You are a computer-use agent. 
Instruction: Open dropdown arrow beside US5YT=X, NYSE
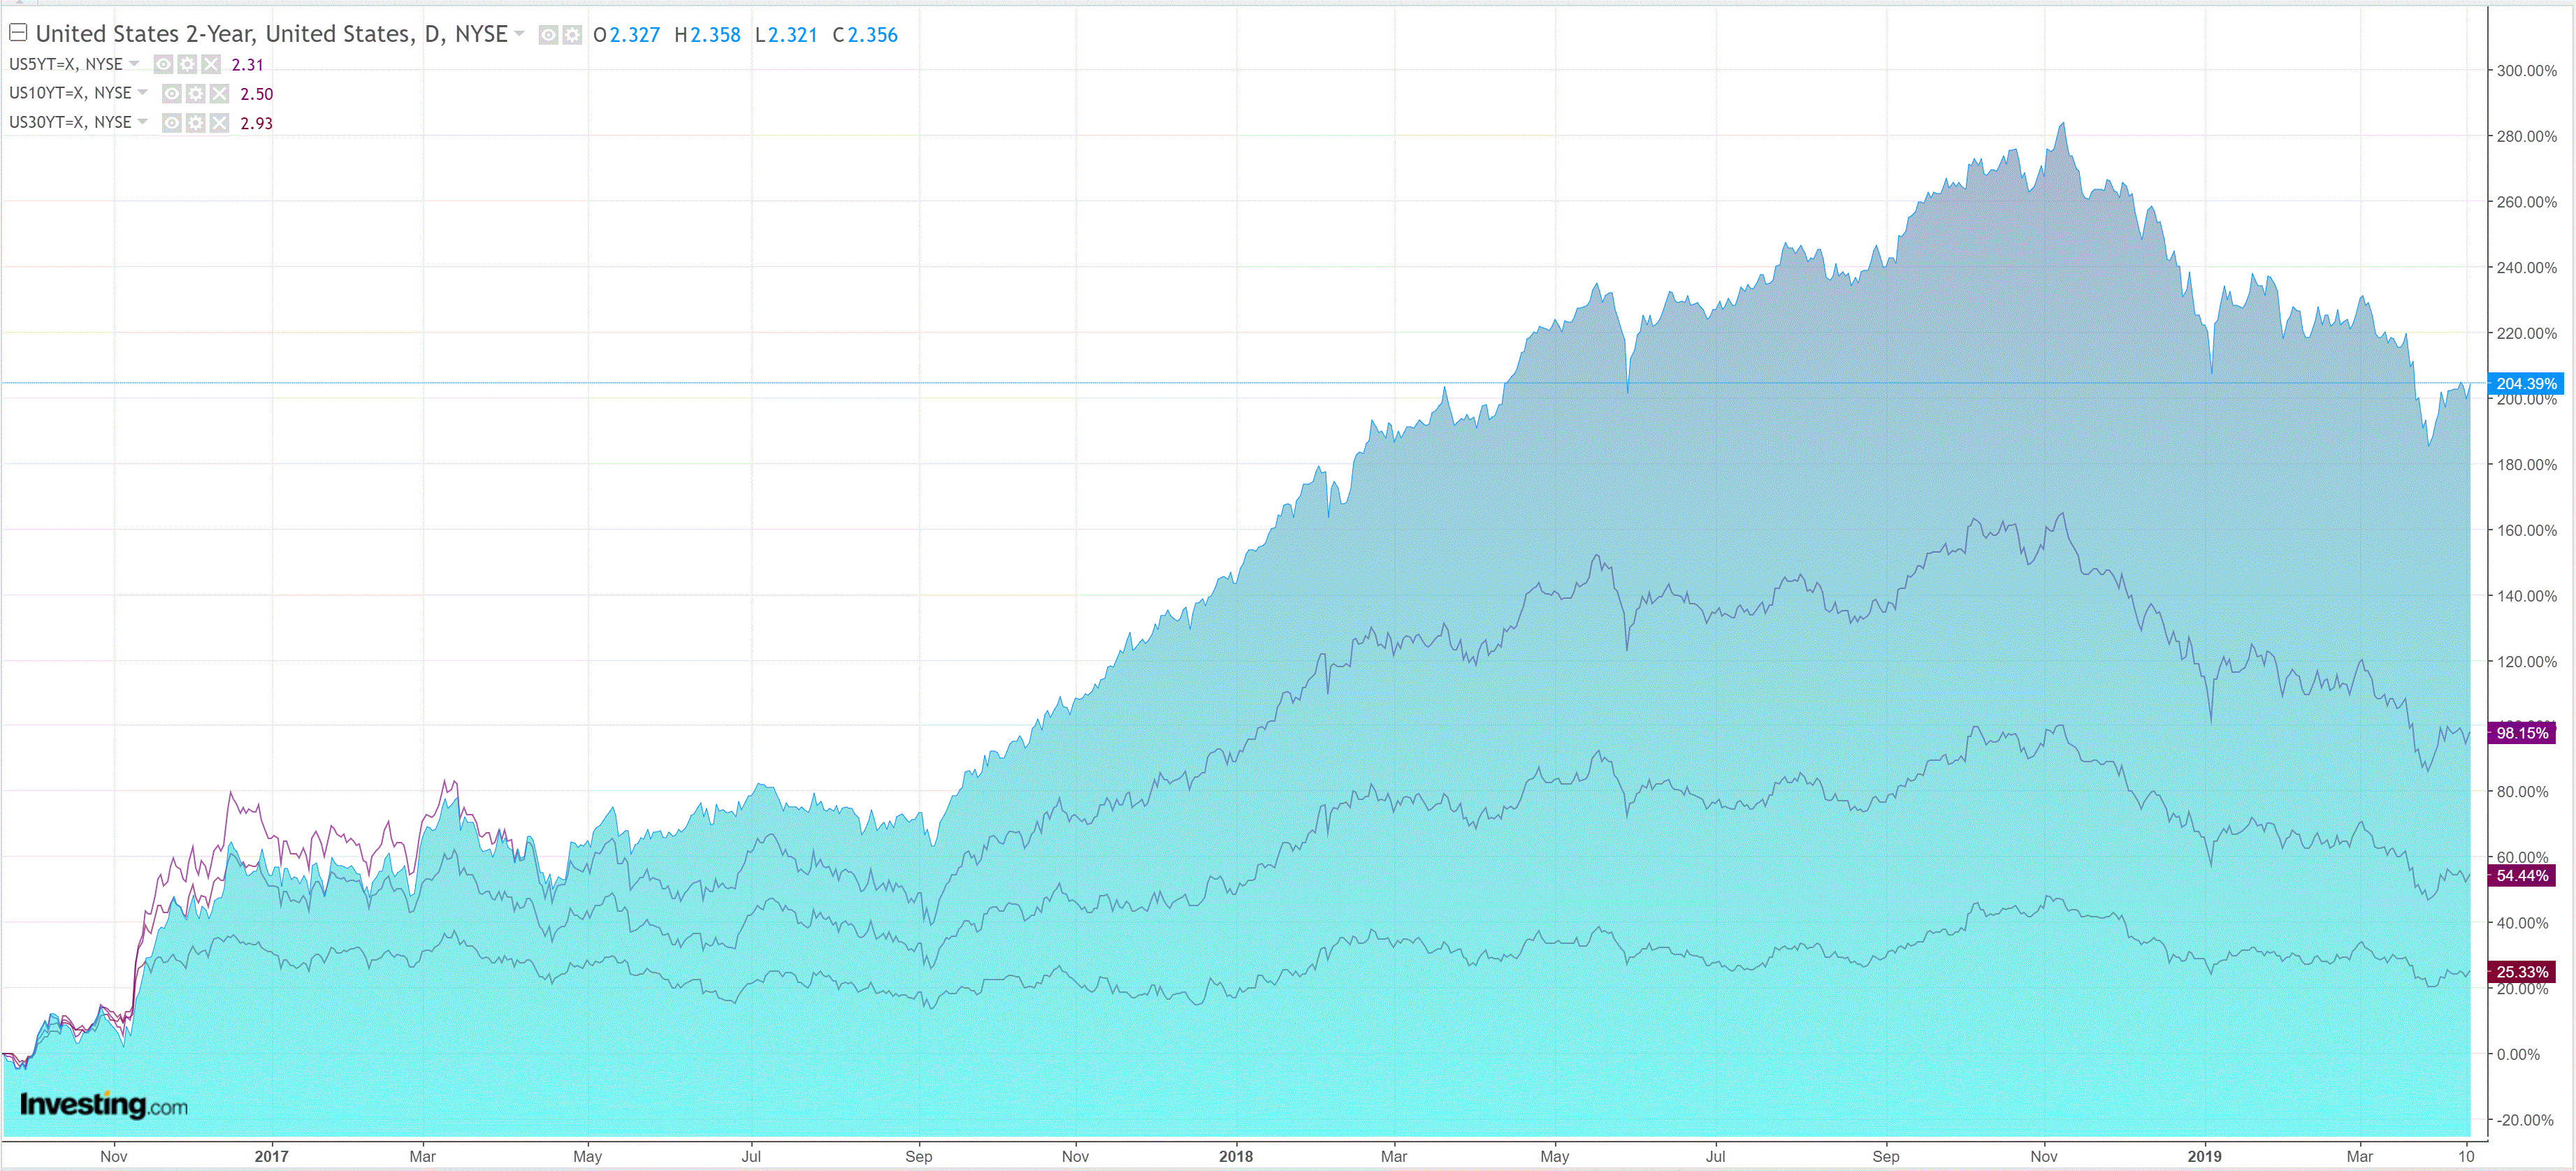tap(134, 64)
